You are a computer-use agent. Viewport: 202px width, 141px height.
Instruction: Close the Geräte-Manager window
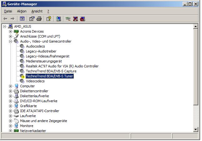[x=195, y=4]
